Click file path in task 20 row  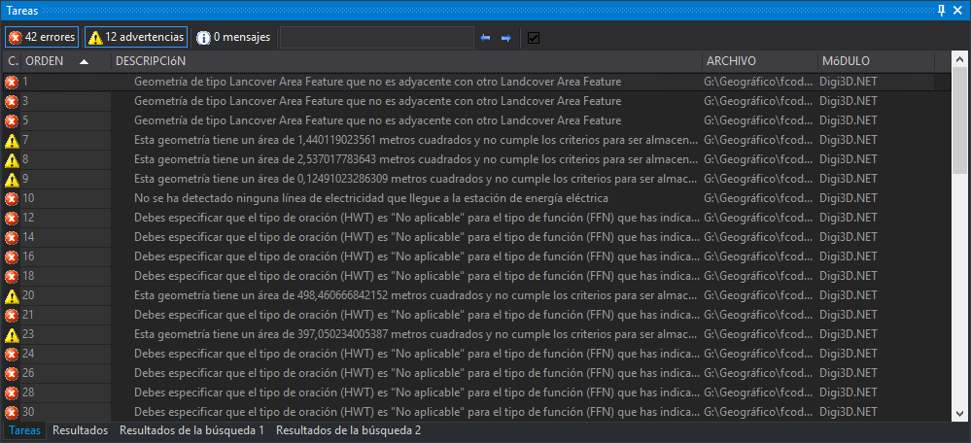point(758,295)
